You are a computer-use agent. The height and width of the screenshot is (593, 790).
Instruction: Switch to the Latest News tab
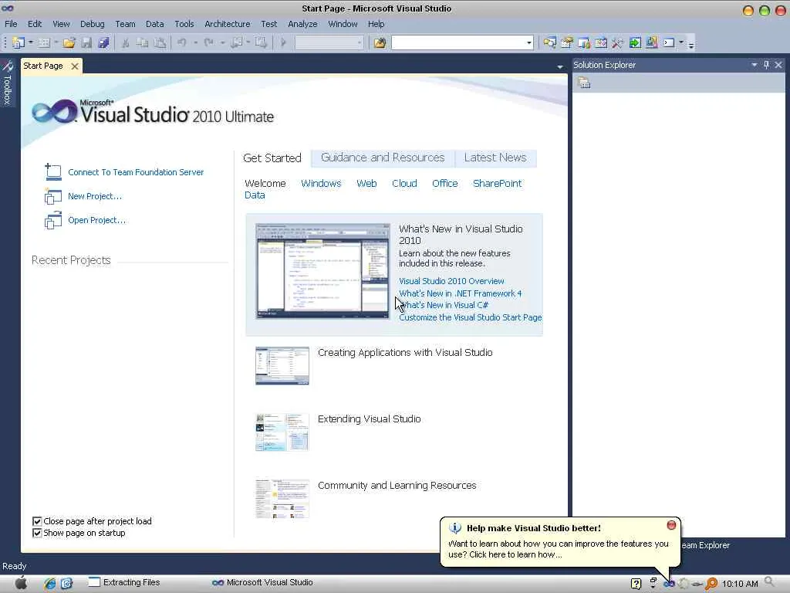(495, 158)
